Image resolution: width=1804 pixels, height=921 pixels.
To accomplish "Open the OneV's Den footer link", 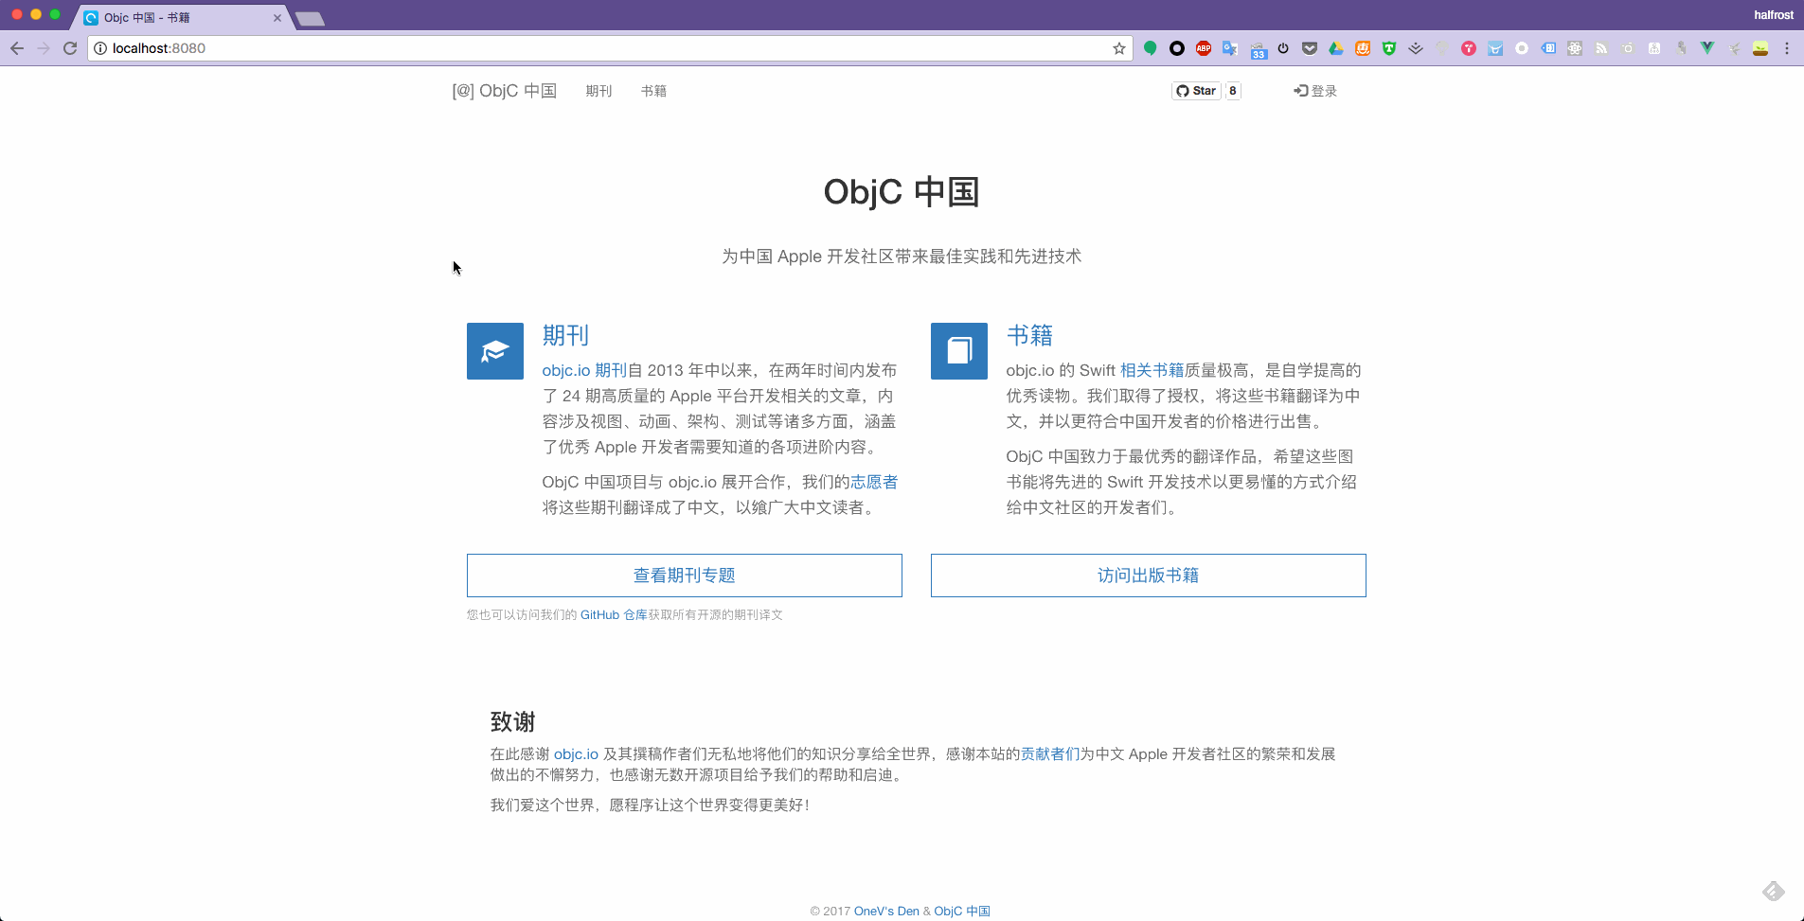I will tap(886, 912).
